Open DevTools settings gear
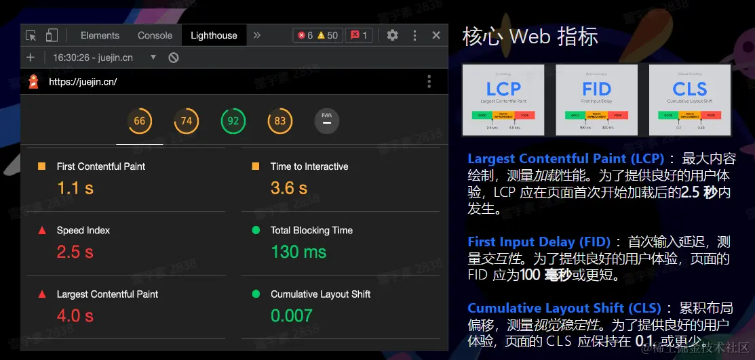Viewport: 755px width, 360px height. click(393, 35)
